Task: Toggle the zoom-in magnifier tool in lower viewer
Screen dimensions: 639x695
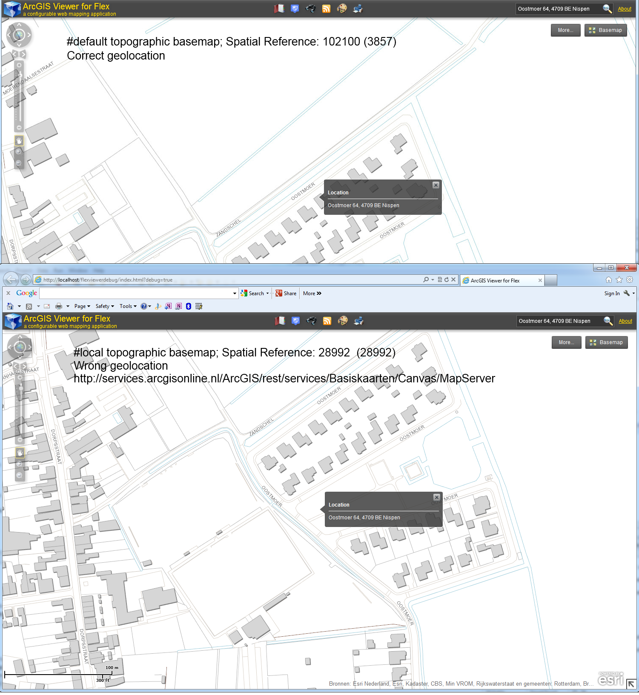Action: tap(19, 464)
